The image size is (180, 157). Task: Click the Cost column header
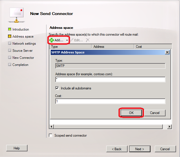pyautogui.click(x=153, y=47)
